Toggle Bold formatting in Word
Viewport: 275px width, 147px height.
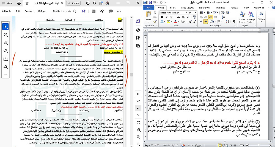(x=162, y=17)
